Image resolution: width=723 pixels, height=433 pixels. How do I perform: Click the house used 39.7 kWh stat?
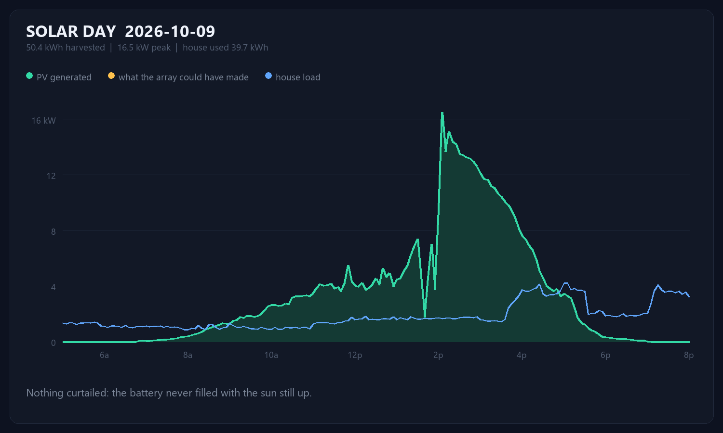(225, 48)
